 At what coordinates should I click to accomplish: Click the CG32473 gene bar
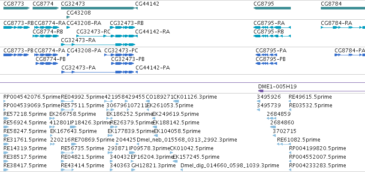(x=98, y=8)
